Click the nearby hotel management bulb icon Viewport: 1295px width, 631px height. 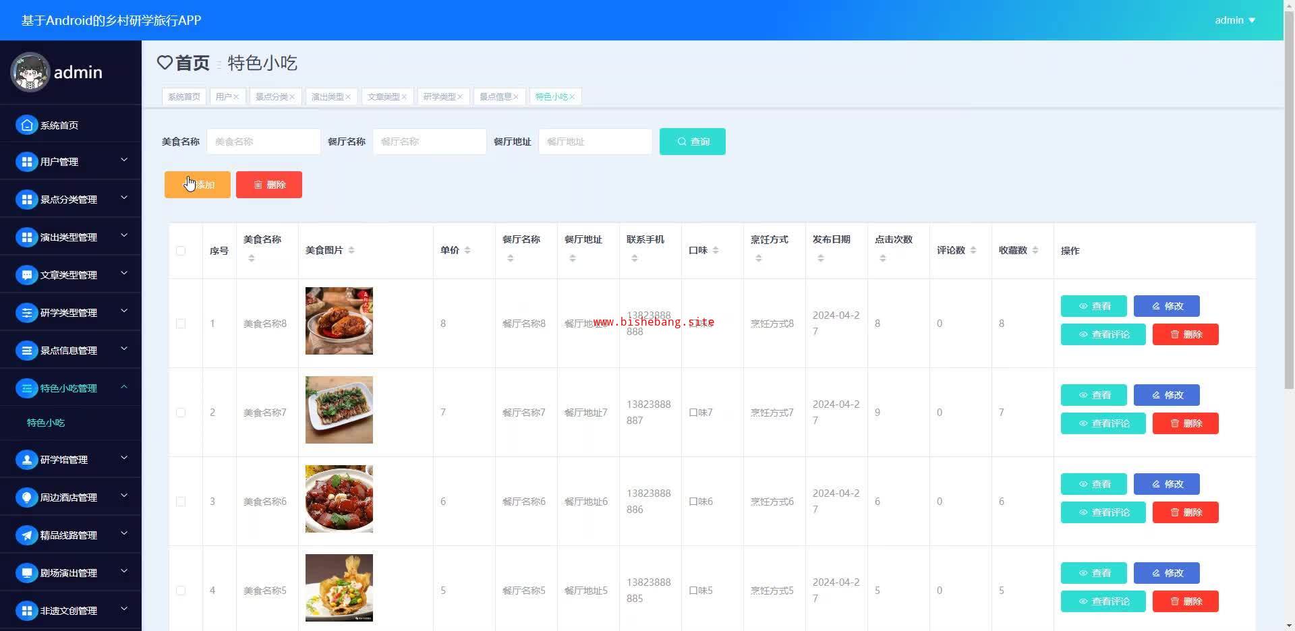[26, 498]
